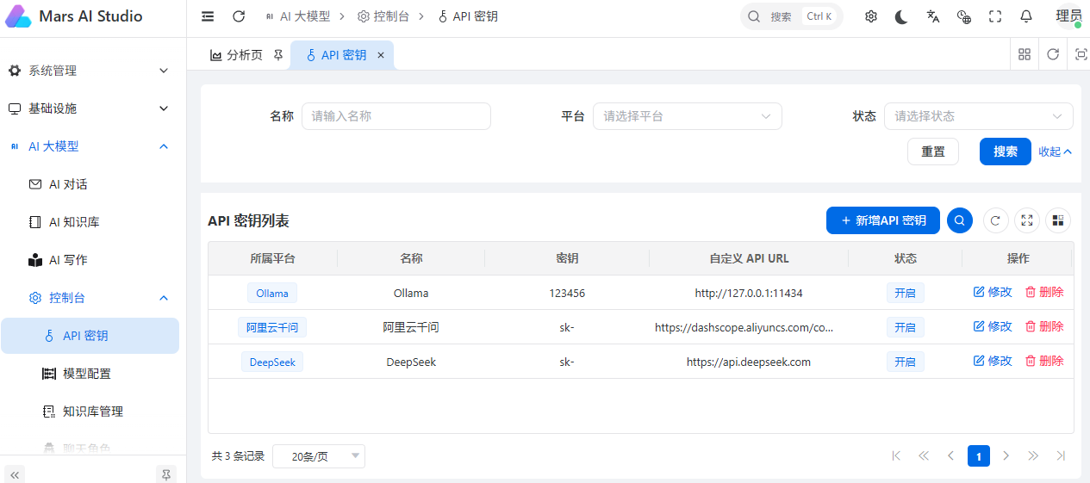The width and height of the screenshot is (1090, 483).
Task: Click the notification bell icon
Action: coord(1026,16)
